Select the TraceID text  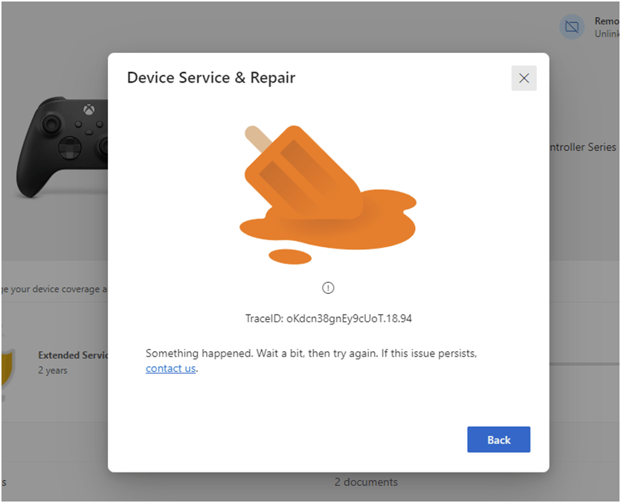point(328,318)
